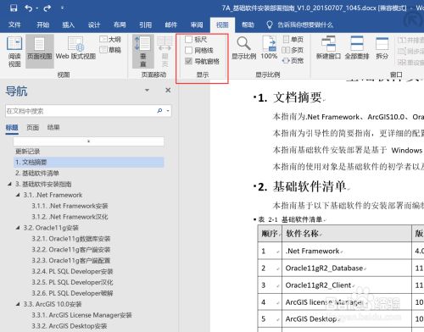Image resolution: width=424 pixels, height=332 pixels.
Task: Switch to 页面 pages tab in navigation
Action: (x=33, y=128)
